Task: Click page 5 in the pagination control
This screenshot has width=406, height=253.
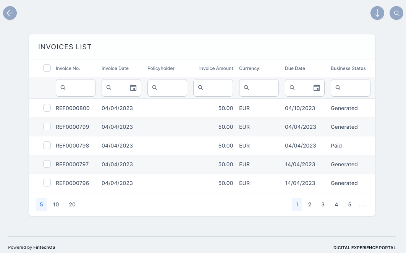Action: 349,204
